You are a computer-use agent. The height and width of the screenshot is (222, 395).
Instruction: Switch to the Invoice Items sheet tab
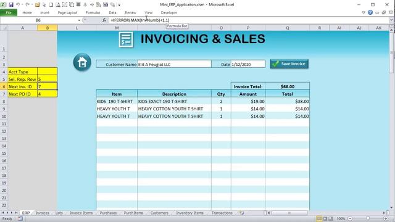81,213
